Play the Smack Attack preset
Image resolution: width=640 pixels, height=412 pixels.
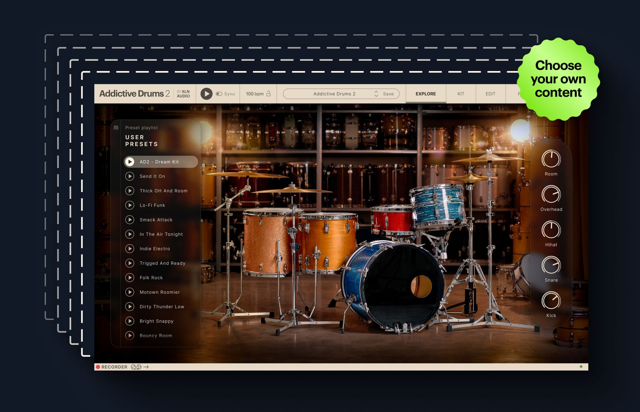coord(130,220)
